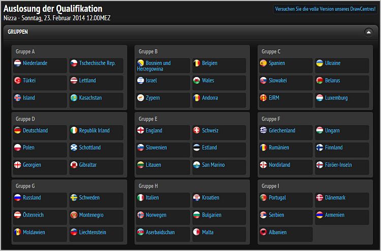Open the full DrawCentre version link
Screen dimensions: 381x251
click(x=325, y=9)
